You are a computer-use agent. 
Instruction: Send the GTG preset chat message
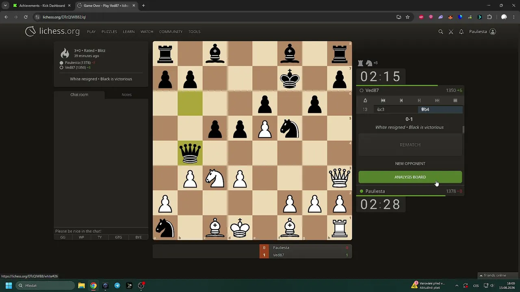118,237
